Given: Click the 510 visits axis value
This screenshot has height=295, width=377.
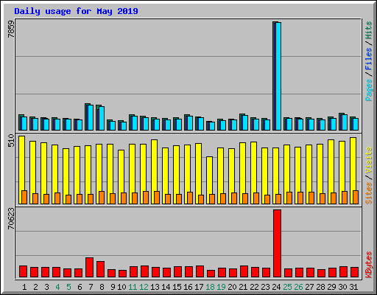Looking at the screenshot, I should [11, 140].
